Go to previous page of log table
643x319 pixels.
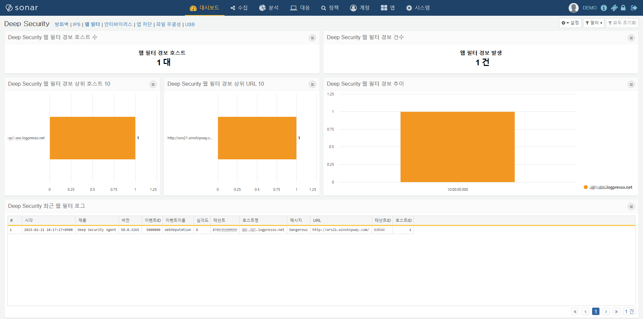point(585,311)
